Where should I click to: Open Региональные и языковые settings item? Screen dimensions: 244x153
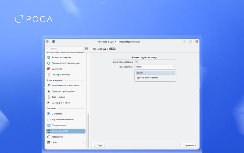point(66,86)
